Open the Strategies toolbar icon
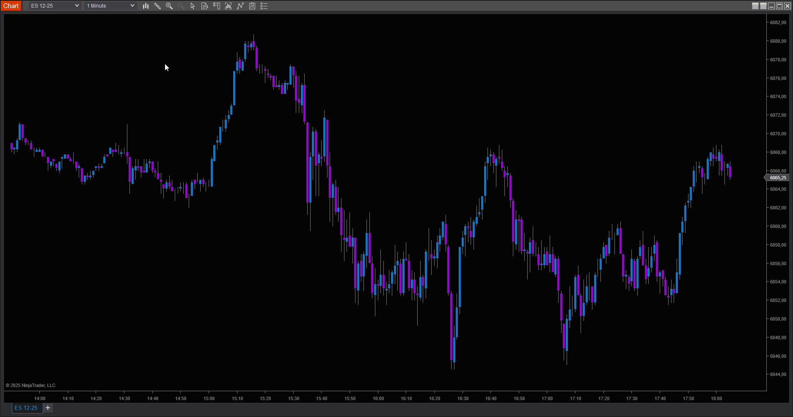793x417 pixels. (x=240, y=6)
